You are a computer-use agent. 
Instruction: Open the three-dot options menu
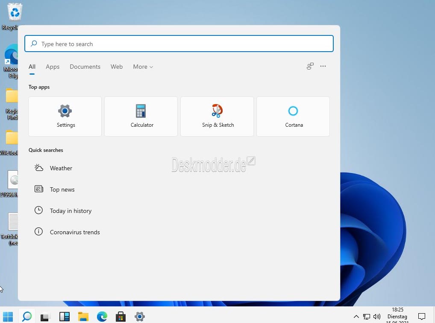323,66
